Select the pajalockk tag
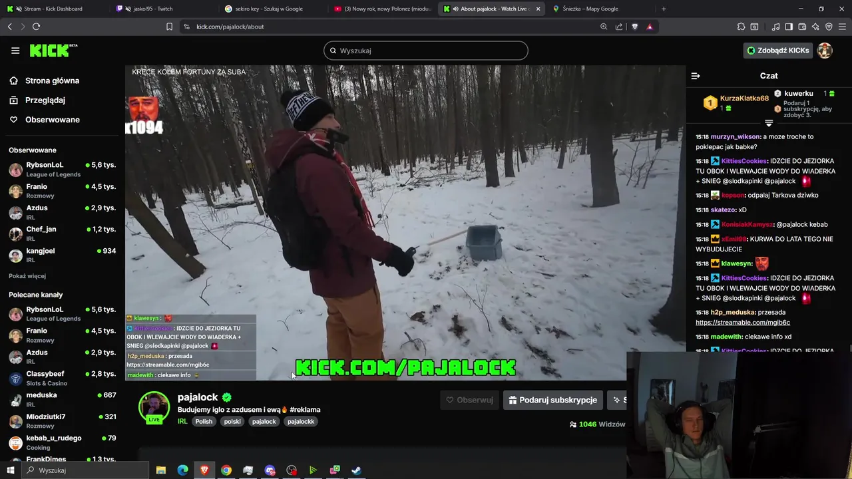 pos(301,421)
